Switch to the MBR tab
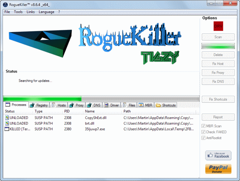Viewport: 240px width, 181px height. (145, 105)
